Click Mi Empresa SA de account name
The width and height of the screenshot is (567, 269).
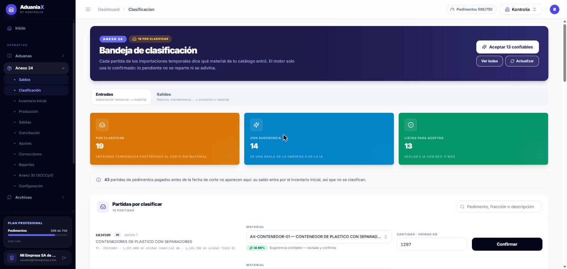[38, 256]
